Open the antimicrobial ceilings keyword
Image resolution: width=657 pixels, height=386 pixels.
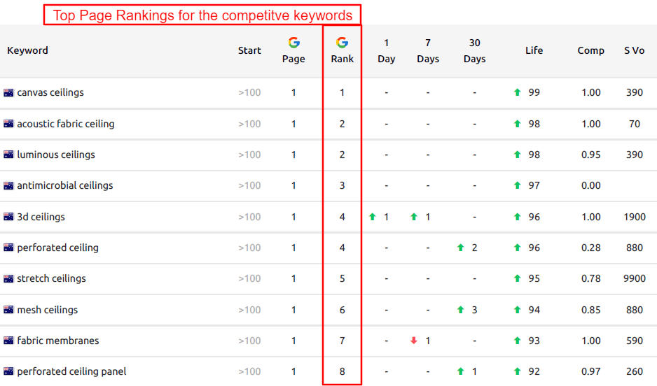[x=65, y=185]
